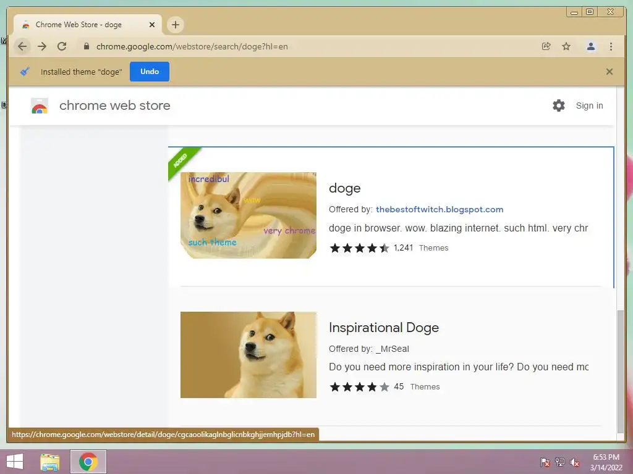Image resolution: width=633 pixels, height=474 pixels.
Task: Open the doge theme title
Action: 344,188
